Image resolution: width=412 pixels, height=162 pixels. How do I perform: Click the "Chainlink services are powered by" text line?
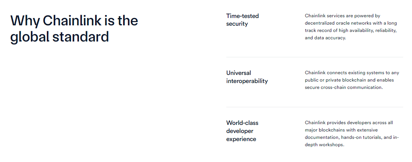point(343,16)
